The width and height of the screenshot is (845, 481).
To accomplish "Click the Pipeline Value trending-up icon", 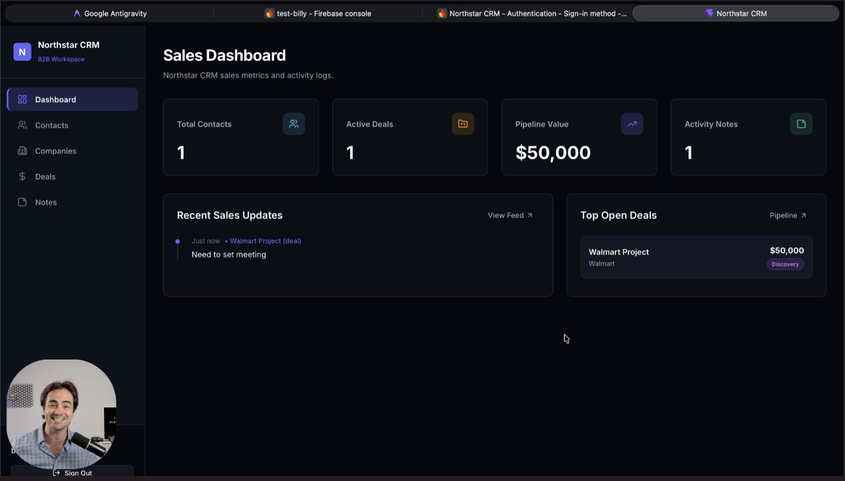I will click(632, 124).
